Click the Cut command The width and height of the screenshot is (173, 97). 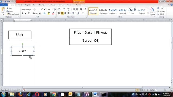[9, 8]
